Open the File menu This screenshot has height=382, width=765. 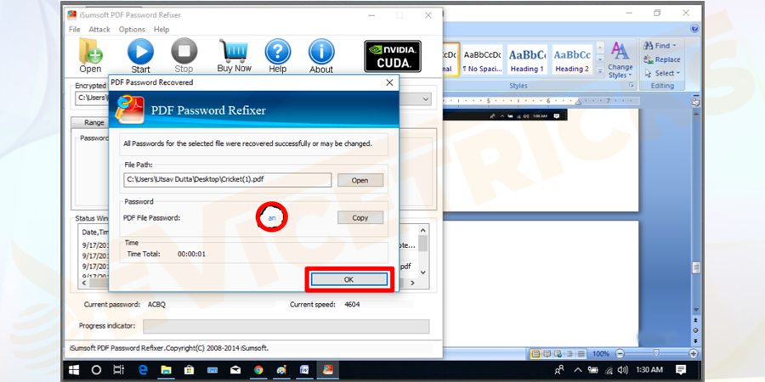[x=75, y=29]
